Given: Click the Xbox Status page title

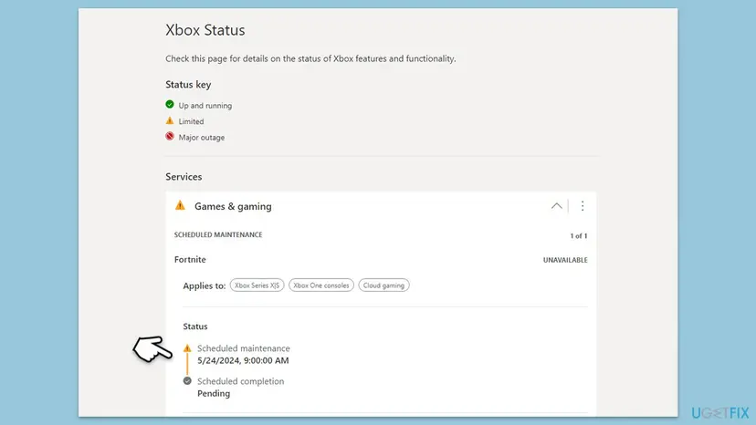Looking at the screenshot, I should click(x=205, y=30).
